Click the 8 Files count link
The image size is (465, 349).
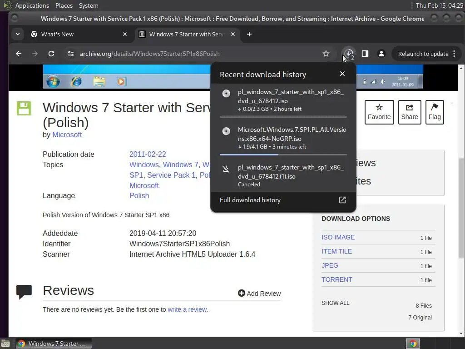click(424, 306)
